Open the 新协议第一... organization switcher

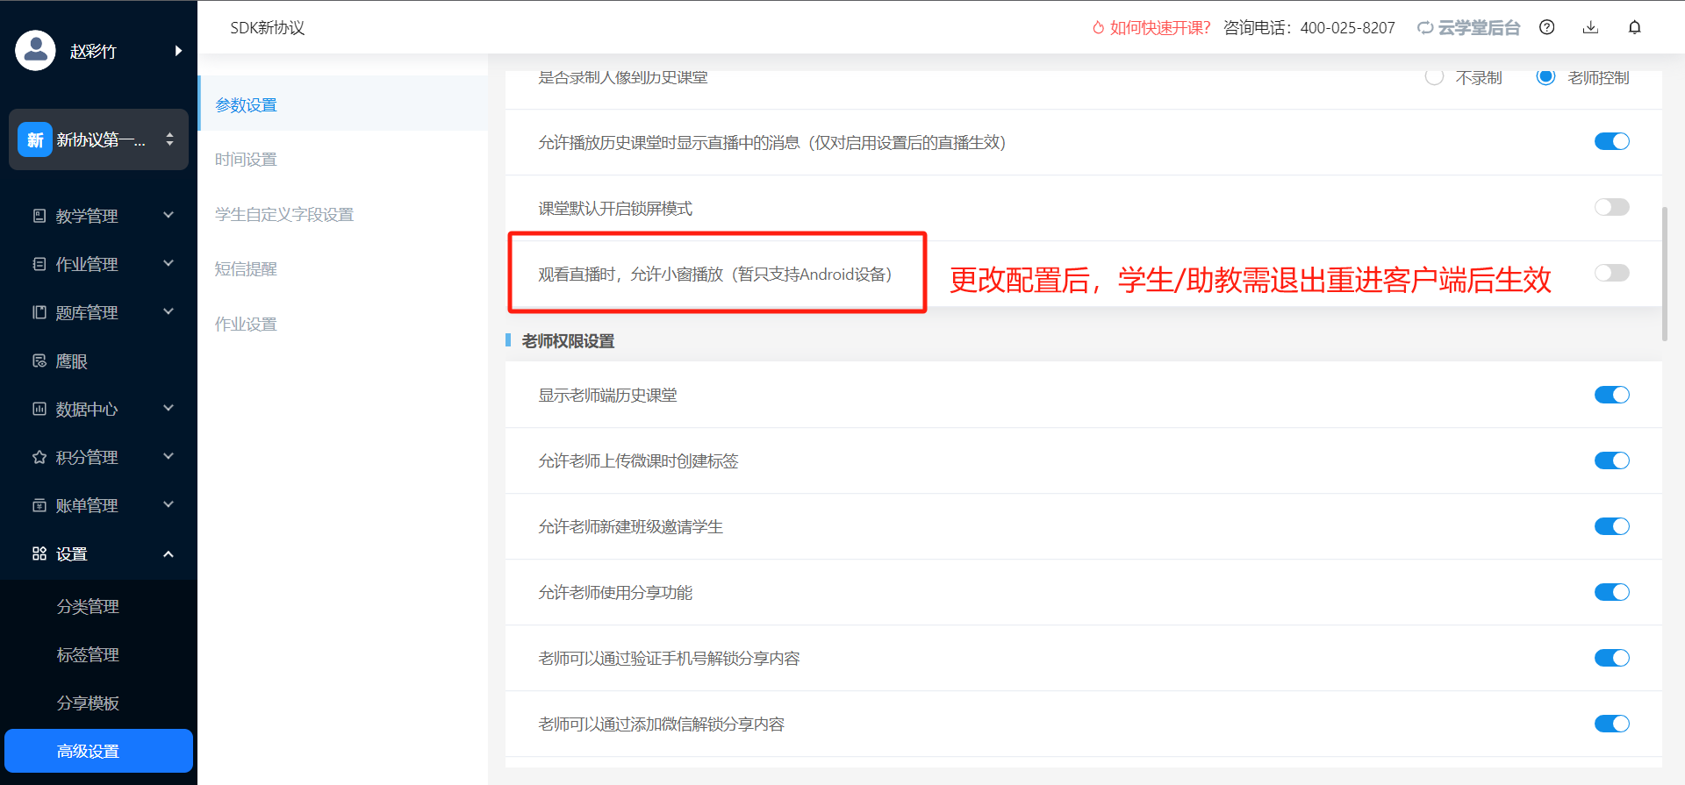point(98,139)
